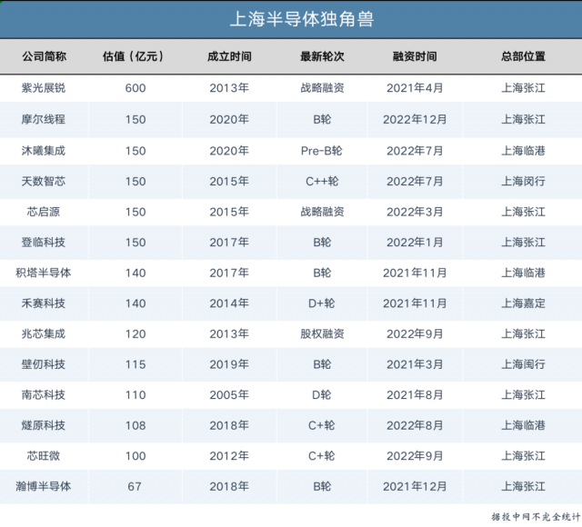582x527 pixels.
Task: Click valuation 115 for 壁仞科技
Action: tap(135, 364)
